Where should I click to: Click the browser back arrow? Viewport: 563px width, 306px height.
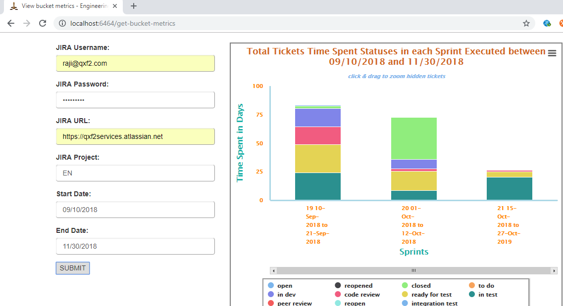click(11, 23)
